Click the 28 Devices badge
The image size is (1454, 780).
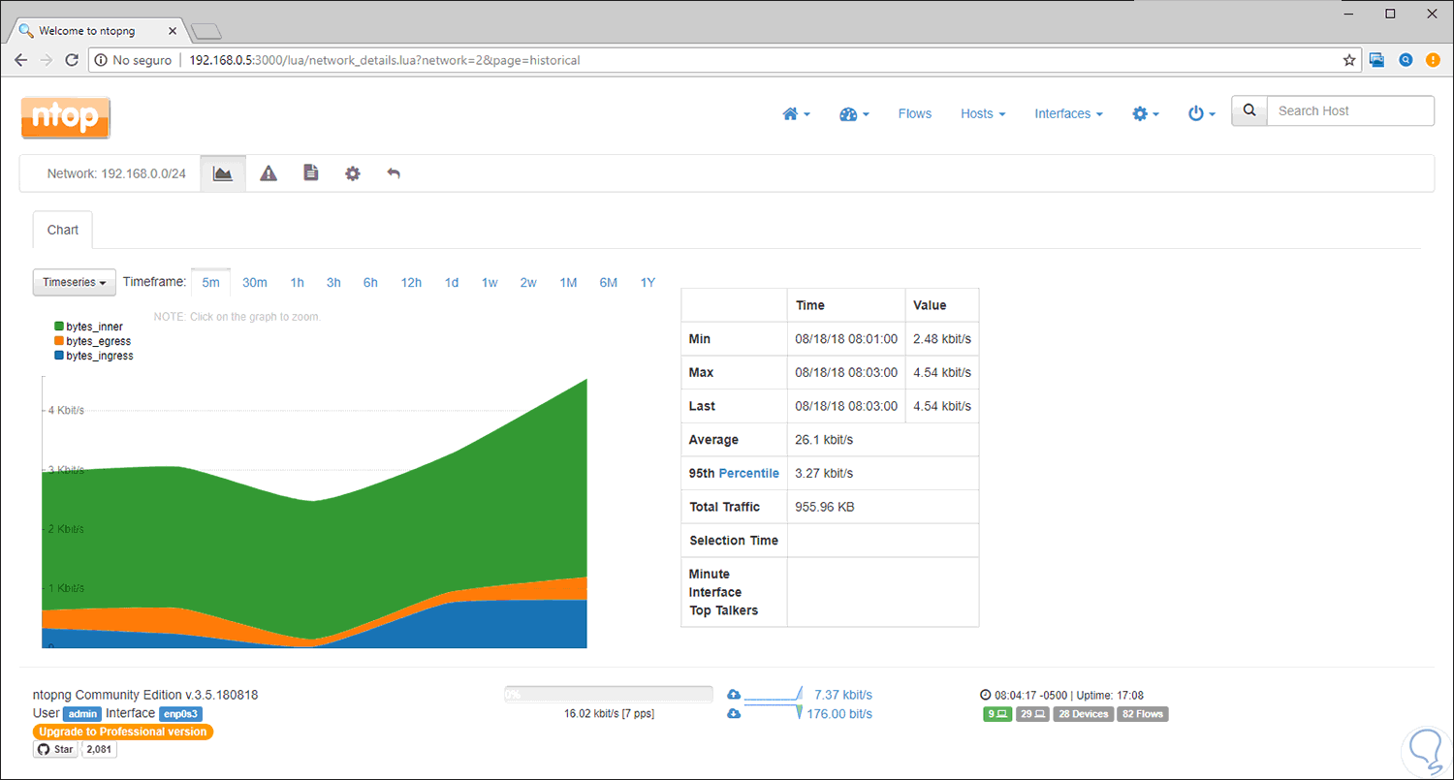click(1083, 714)
